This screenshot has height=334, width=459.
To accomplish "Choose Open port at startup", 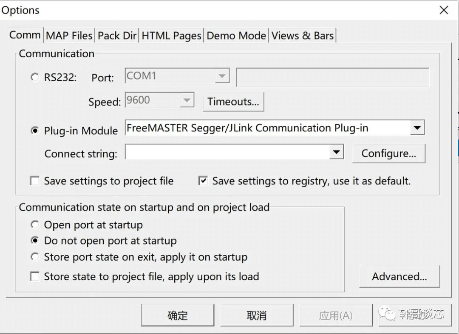I will [x=35, y=225].
